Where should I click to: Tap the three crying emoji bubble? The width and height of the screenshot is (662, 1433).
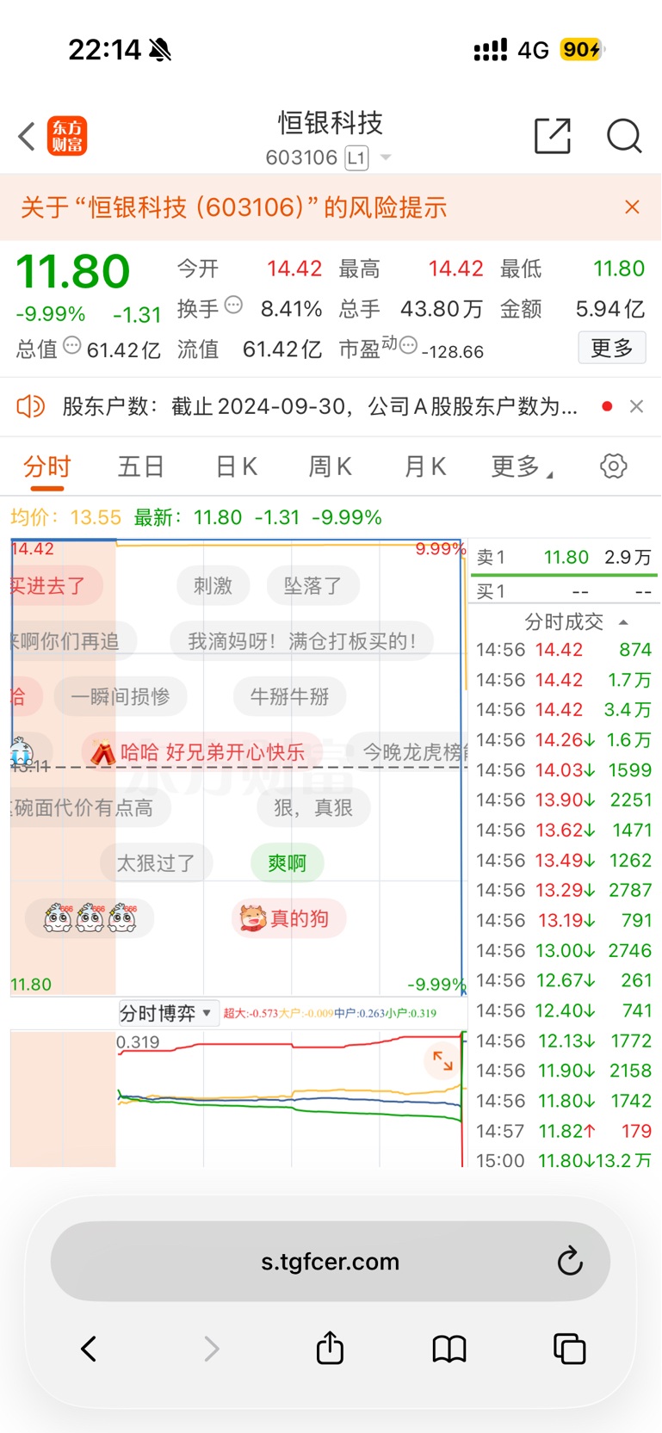pos(90,918)
